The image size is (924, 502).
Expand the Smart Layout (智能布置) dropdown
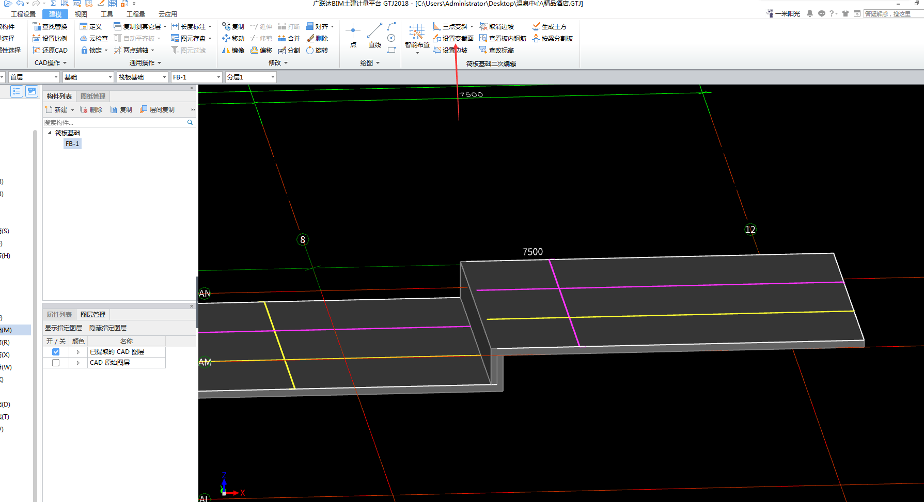pyautogui.click(x=417, y=53)
